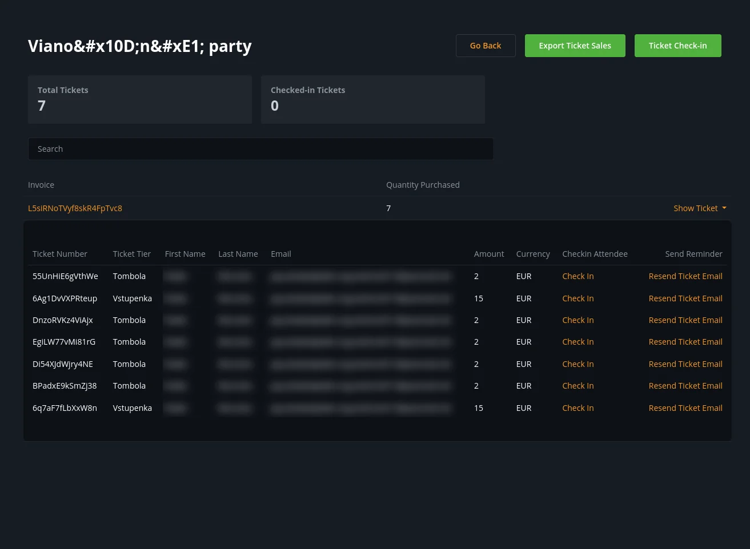The width and height of the screenshot is (750, 549).
Task: Open the Ticket Check-in page
Action: [677, 46]
